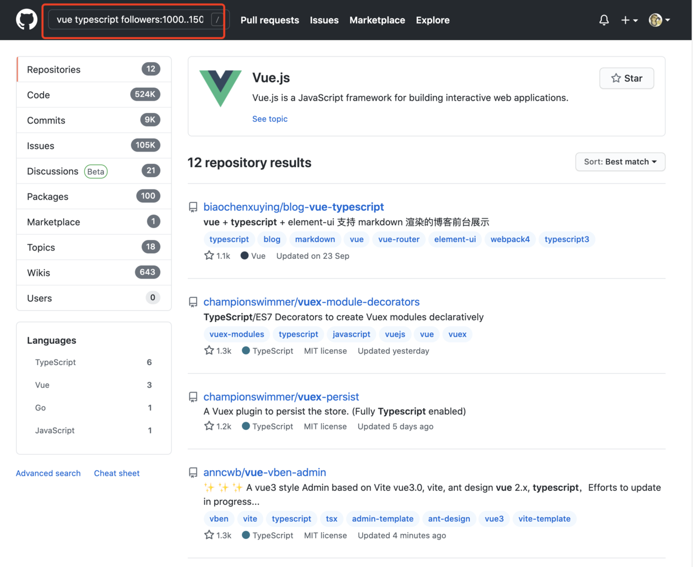Click the teal TypeScript language color dot
This screenshot has height=567, width=693.
pyautogui.click(x=245, y=351)
